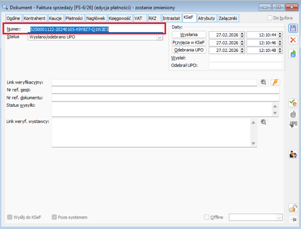Open preview for Link weryfikacyjny magnifier icon
This screenshot has height=229, width=301.
coord(263,82)
